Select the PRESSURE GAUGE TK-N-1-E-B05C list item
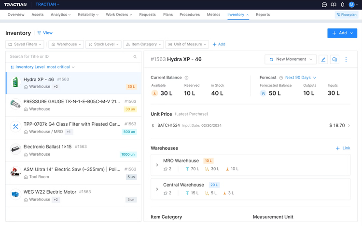The height and width of the screenshot is (226, 362). (73, 105)
